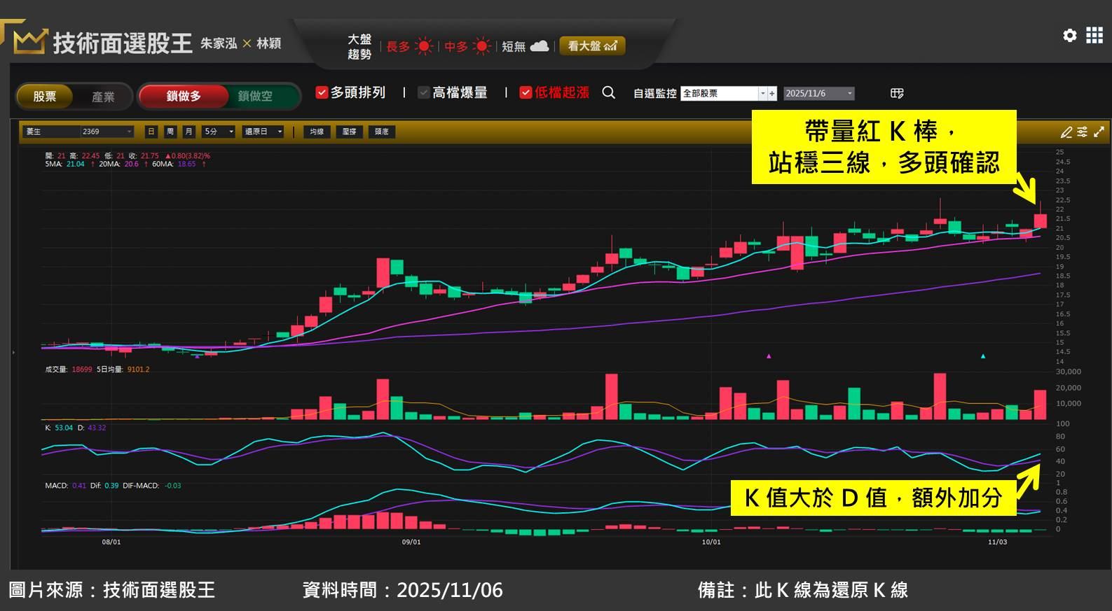Open the apps grid menu icon

tap(1094, 35)
